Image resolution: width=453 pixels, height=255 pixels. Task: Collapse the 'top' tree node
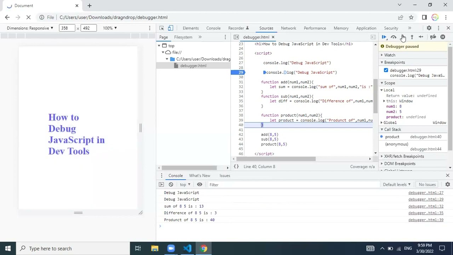tap(159, 46)
